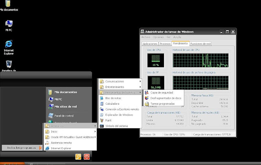The width and height of the screenshot is (261, 165).
Task: Open the Archivo menu in Task Manager
Action: (x=146, y=37)
